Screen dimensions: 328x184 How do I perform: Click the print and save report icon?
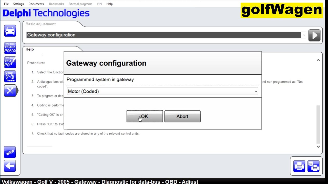[313, 166]
